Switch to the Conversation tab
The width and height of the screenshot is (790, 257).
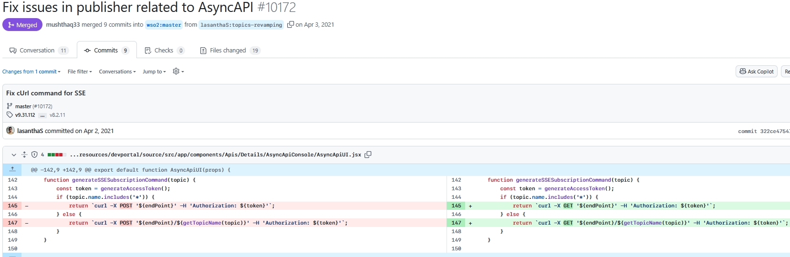coord(39,51)
